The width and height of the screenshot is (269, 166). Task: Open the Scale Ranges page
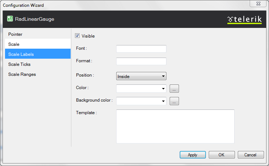pyautogui.click(x=38, y=74)
